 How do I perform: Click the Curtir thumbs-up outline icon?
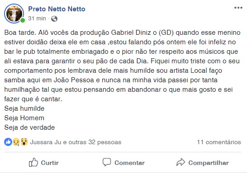click(x=33, y=162)
